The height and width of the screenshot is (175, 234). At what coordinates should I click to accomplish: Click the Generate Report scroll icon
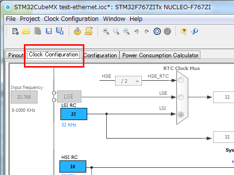click(89, 31)
